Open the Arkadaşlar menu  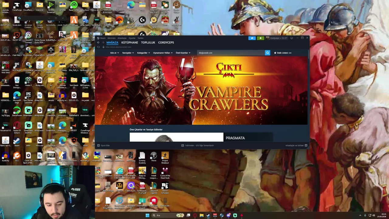(x=122, y=38)
